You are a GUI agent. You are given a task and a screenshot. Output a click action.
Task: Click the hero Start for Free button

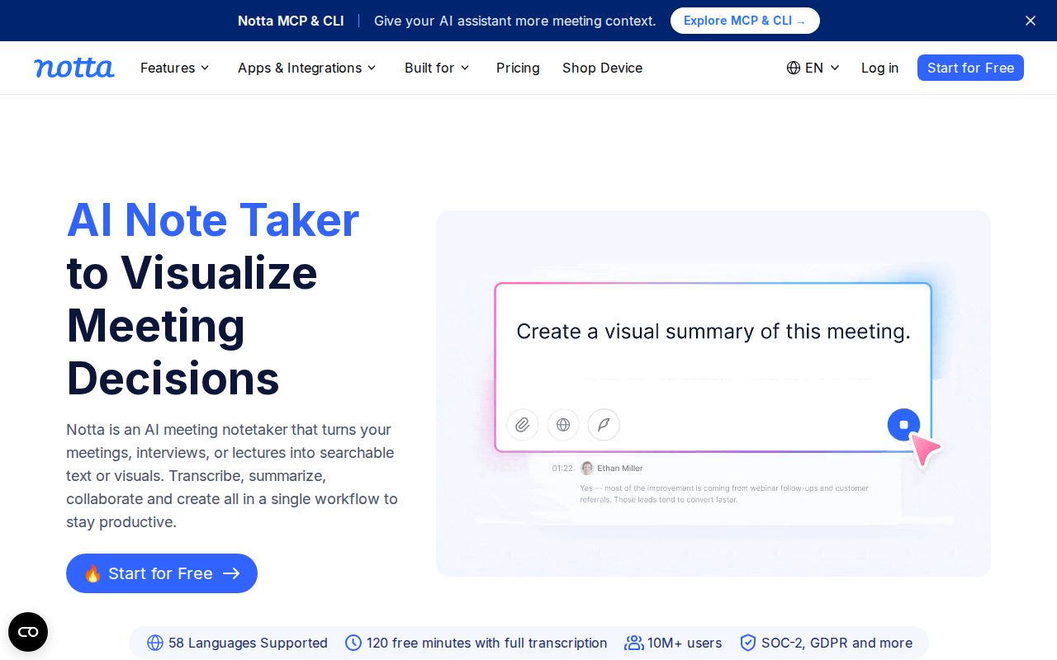coord(162,573)
